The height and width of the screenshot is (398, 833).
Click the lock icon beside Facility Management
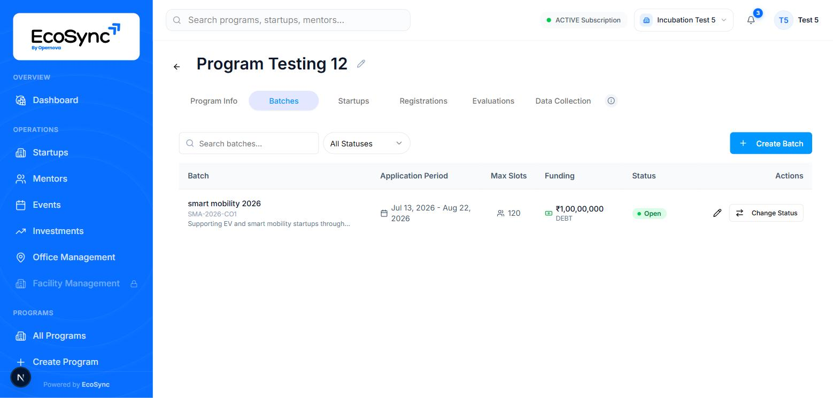click(134, 284)
